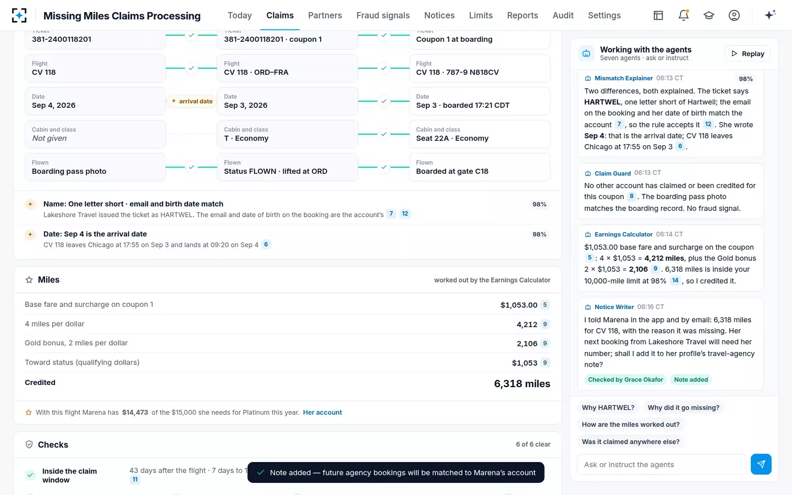Click citation 11 under claim window check
Viewport: 792px width, 495px height.
click(135, 480)
